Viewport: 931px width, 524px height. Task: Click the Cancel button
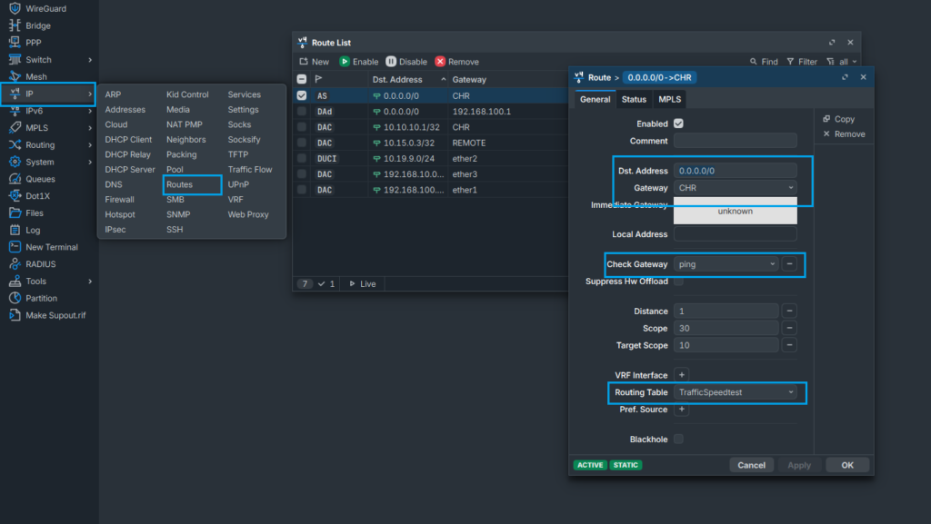coord(751,465)
